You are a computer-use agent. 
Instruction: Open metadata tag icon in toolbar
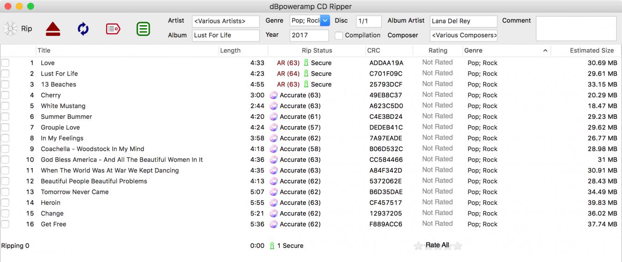[x=113, y=29]
